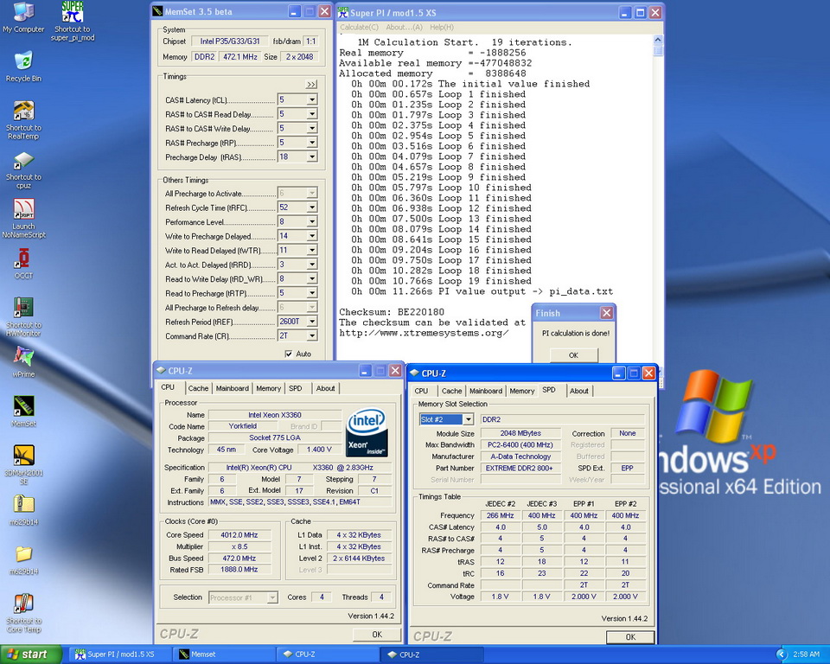The height and width of the screenshot is (664, 830).
Task: Switch to SPD tab in left CPU-Z
Action: click(296, 388)
